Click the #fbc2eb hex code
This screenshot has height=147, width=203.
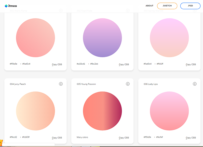(x=93, y=64)
